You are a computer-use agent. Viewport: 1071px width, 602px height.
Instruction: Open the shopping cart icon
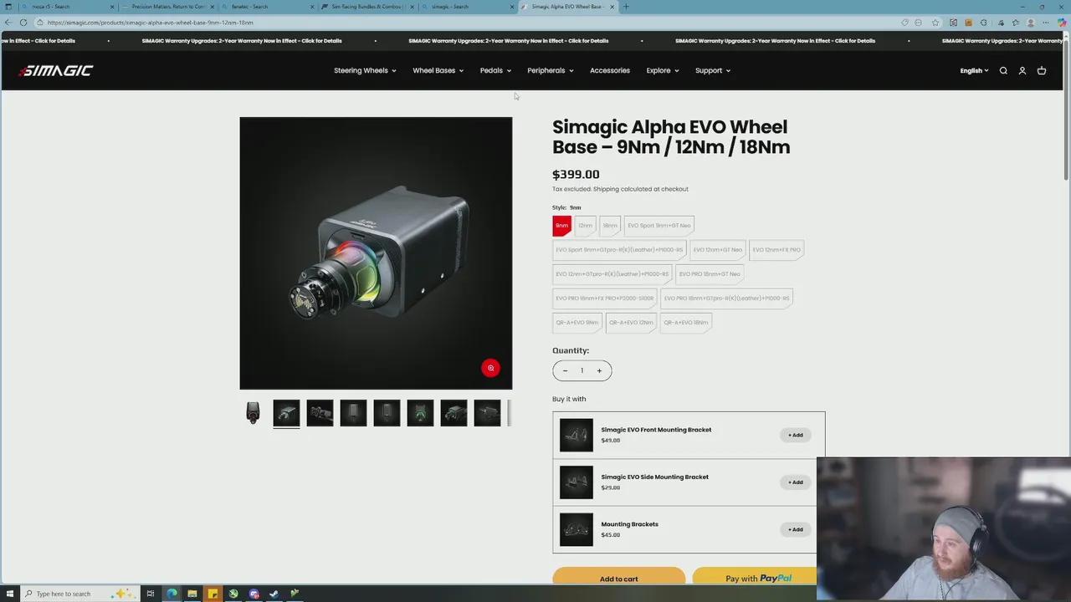[1042, 71]
